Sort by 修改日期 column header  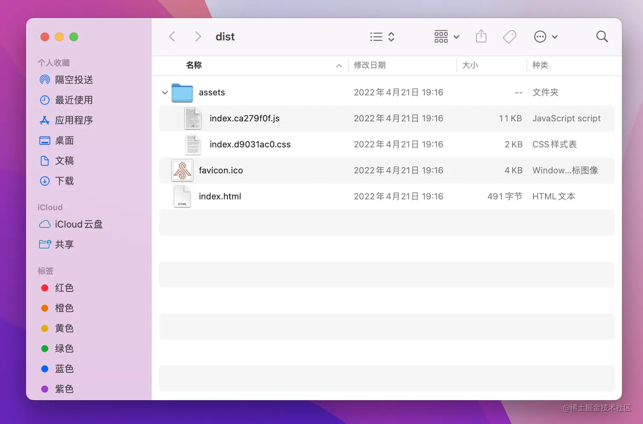(x=370, y=65)
